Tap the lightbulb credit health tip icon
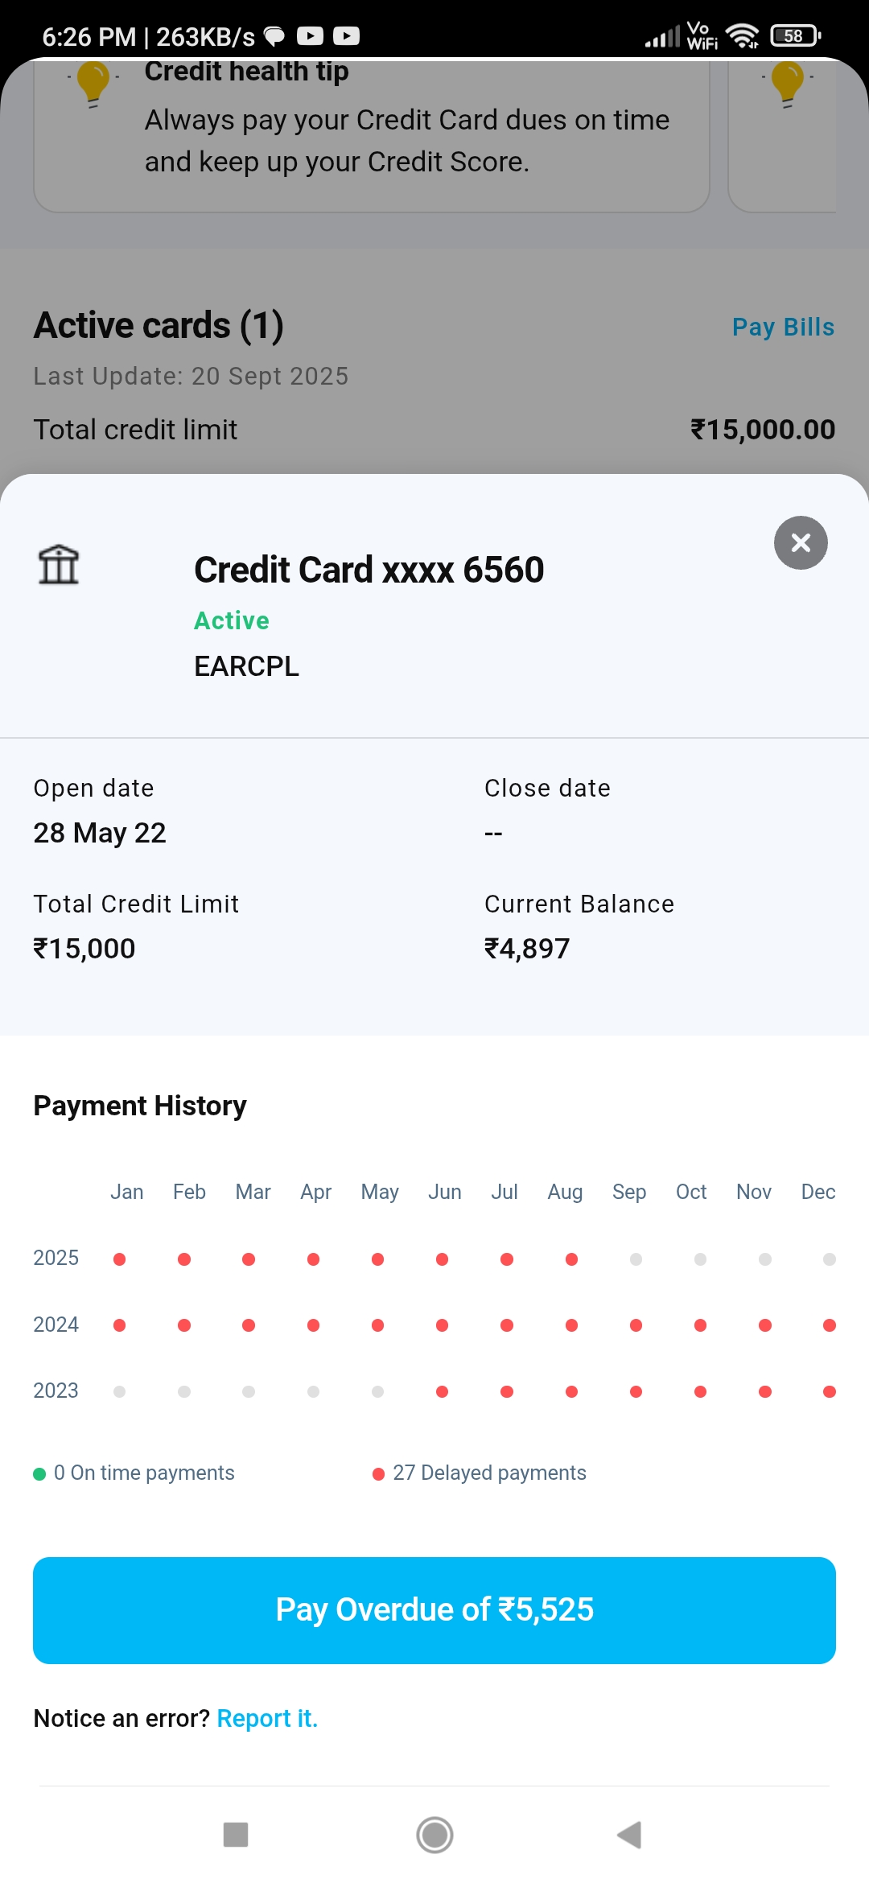 [x=93, y=84]
